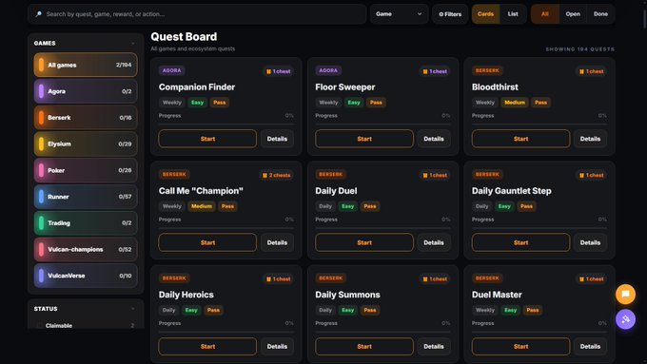Click AGORA badge on Floor Sweeper card
The width and height of the screenshot is (647, 364).
[328, 70]
